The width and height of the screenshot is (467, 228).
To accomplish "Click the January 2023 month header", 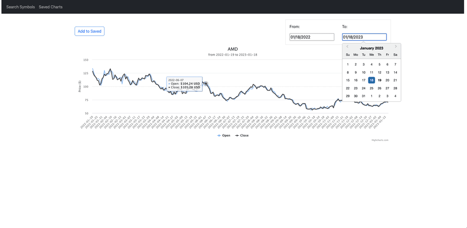I will [371, 48].
